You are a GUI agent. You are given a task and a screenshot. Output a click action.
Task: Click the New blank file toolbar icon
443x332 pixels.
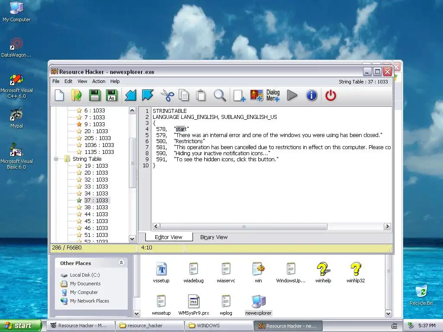[59, 96]
